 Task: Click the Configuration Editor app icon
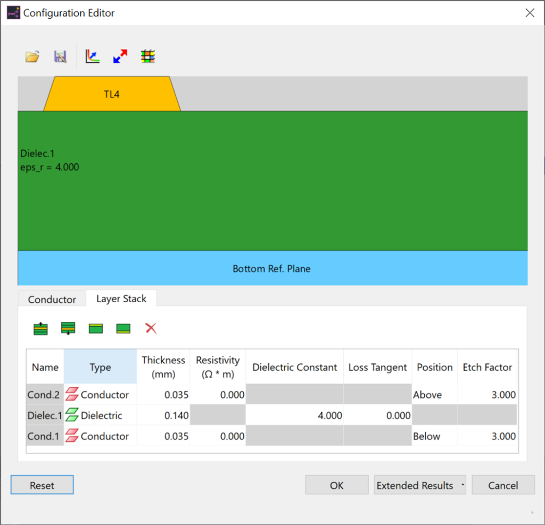(13, 13)
